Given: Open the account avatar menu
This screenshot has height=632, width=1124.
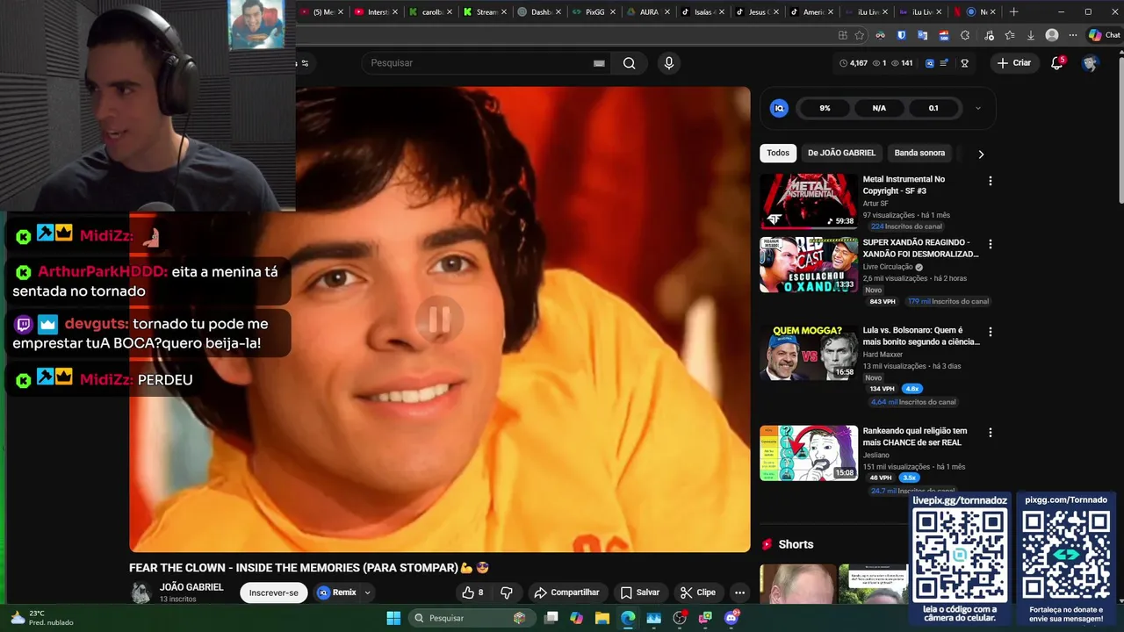Looking at the screenshot, I should pos(1090,63).
